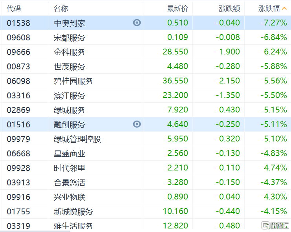Toggle the eye icon on 融创服务 row
291x232 pixels.
[137, 124]
